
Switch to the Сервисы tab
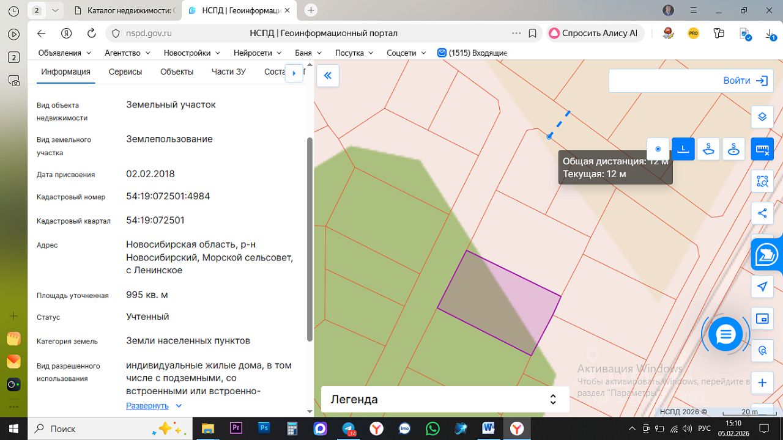tap(125, 71)
